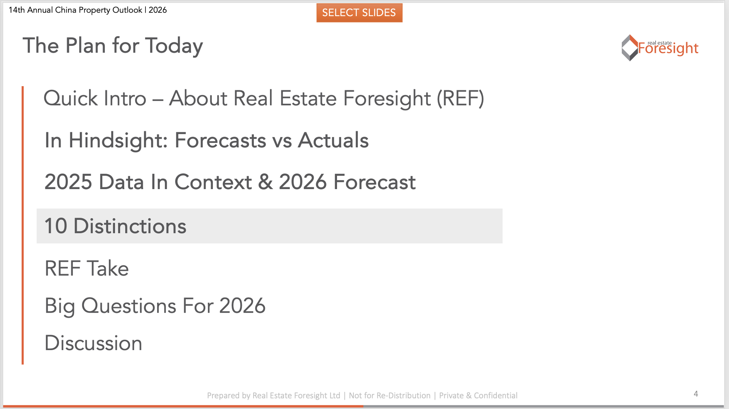Viewport: 729px width, 409px height.
Task: Click the "Discussion" agenda item
Action: coord(93,343)
